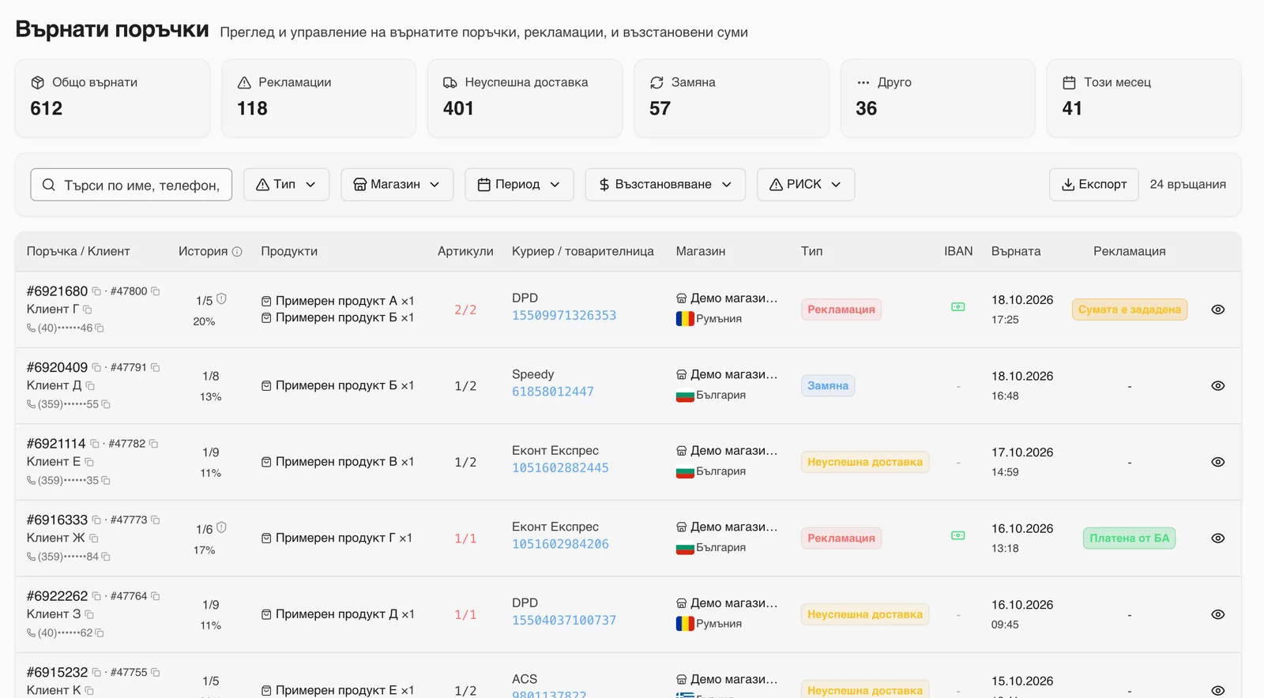Copy the name Клиент Г

[87, 310]
